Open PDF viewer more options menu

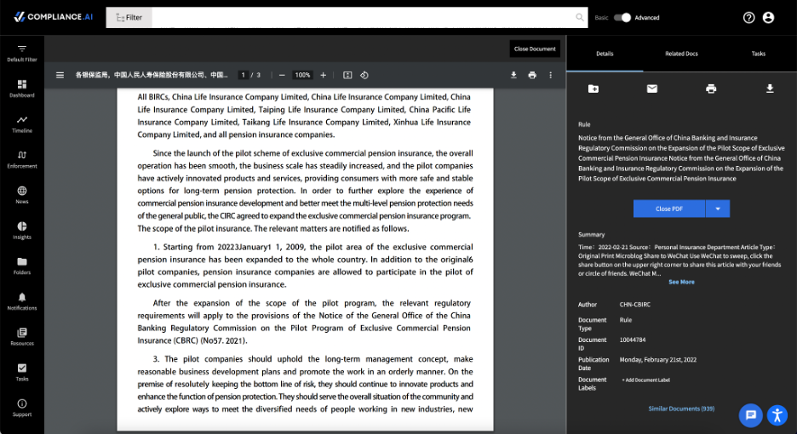(x=550, y=75)
